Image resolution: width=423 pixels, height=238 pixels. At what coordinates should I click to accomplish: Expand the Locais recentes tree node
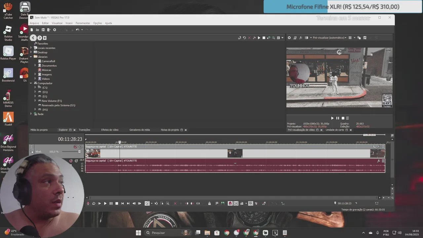click(31, 48)
